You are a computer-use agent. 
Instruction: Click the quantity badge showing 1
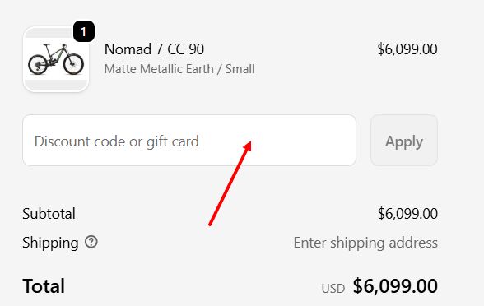[84, 31]
